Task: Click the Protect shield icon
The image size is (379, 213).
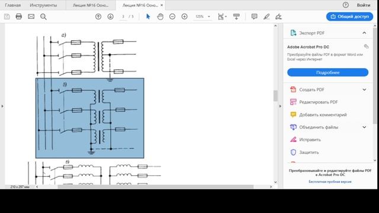Action: 293,153
